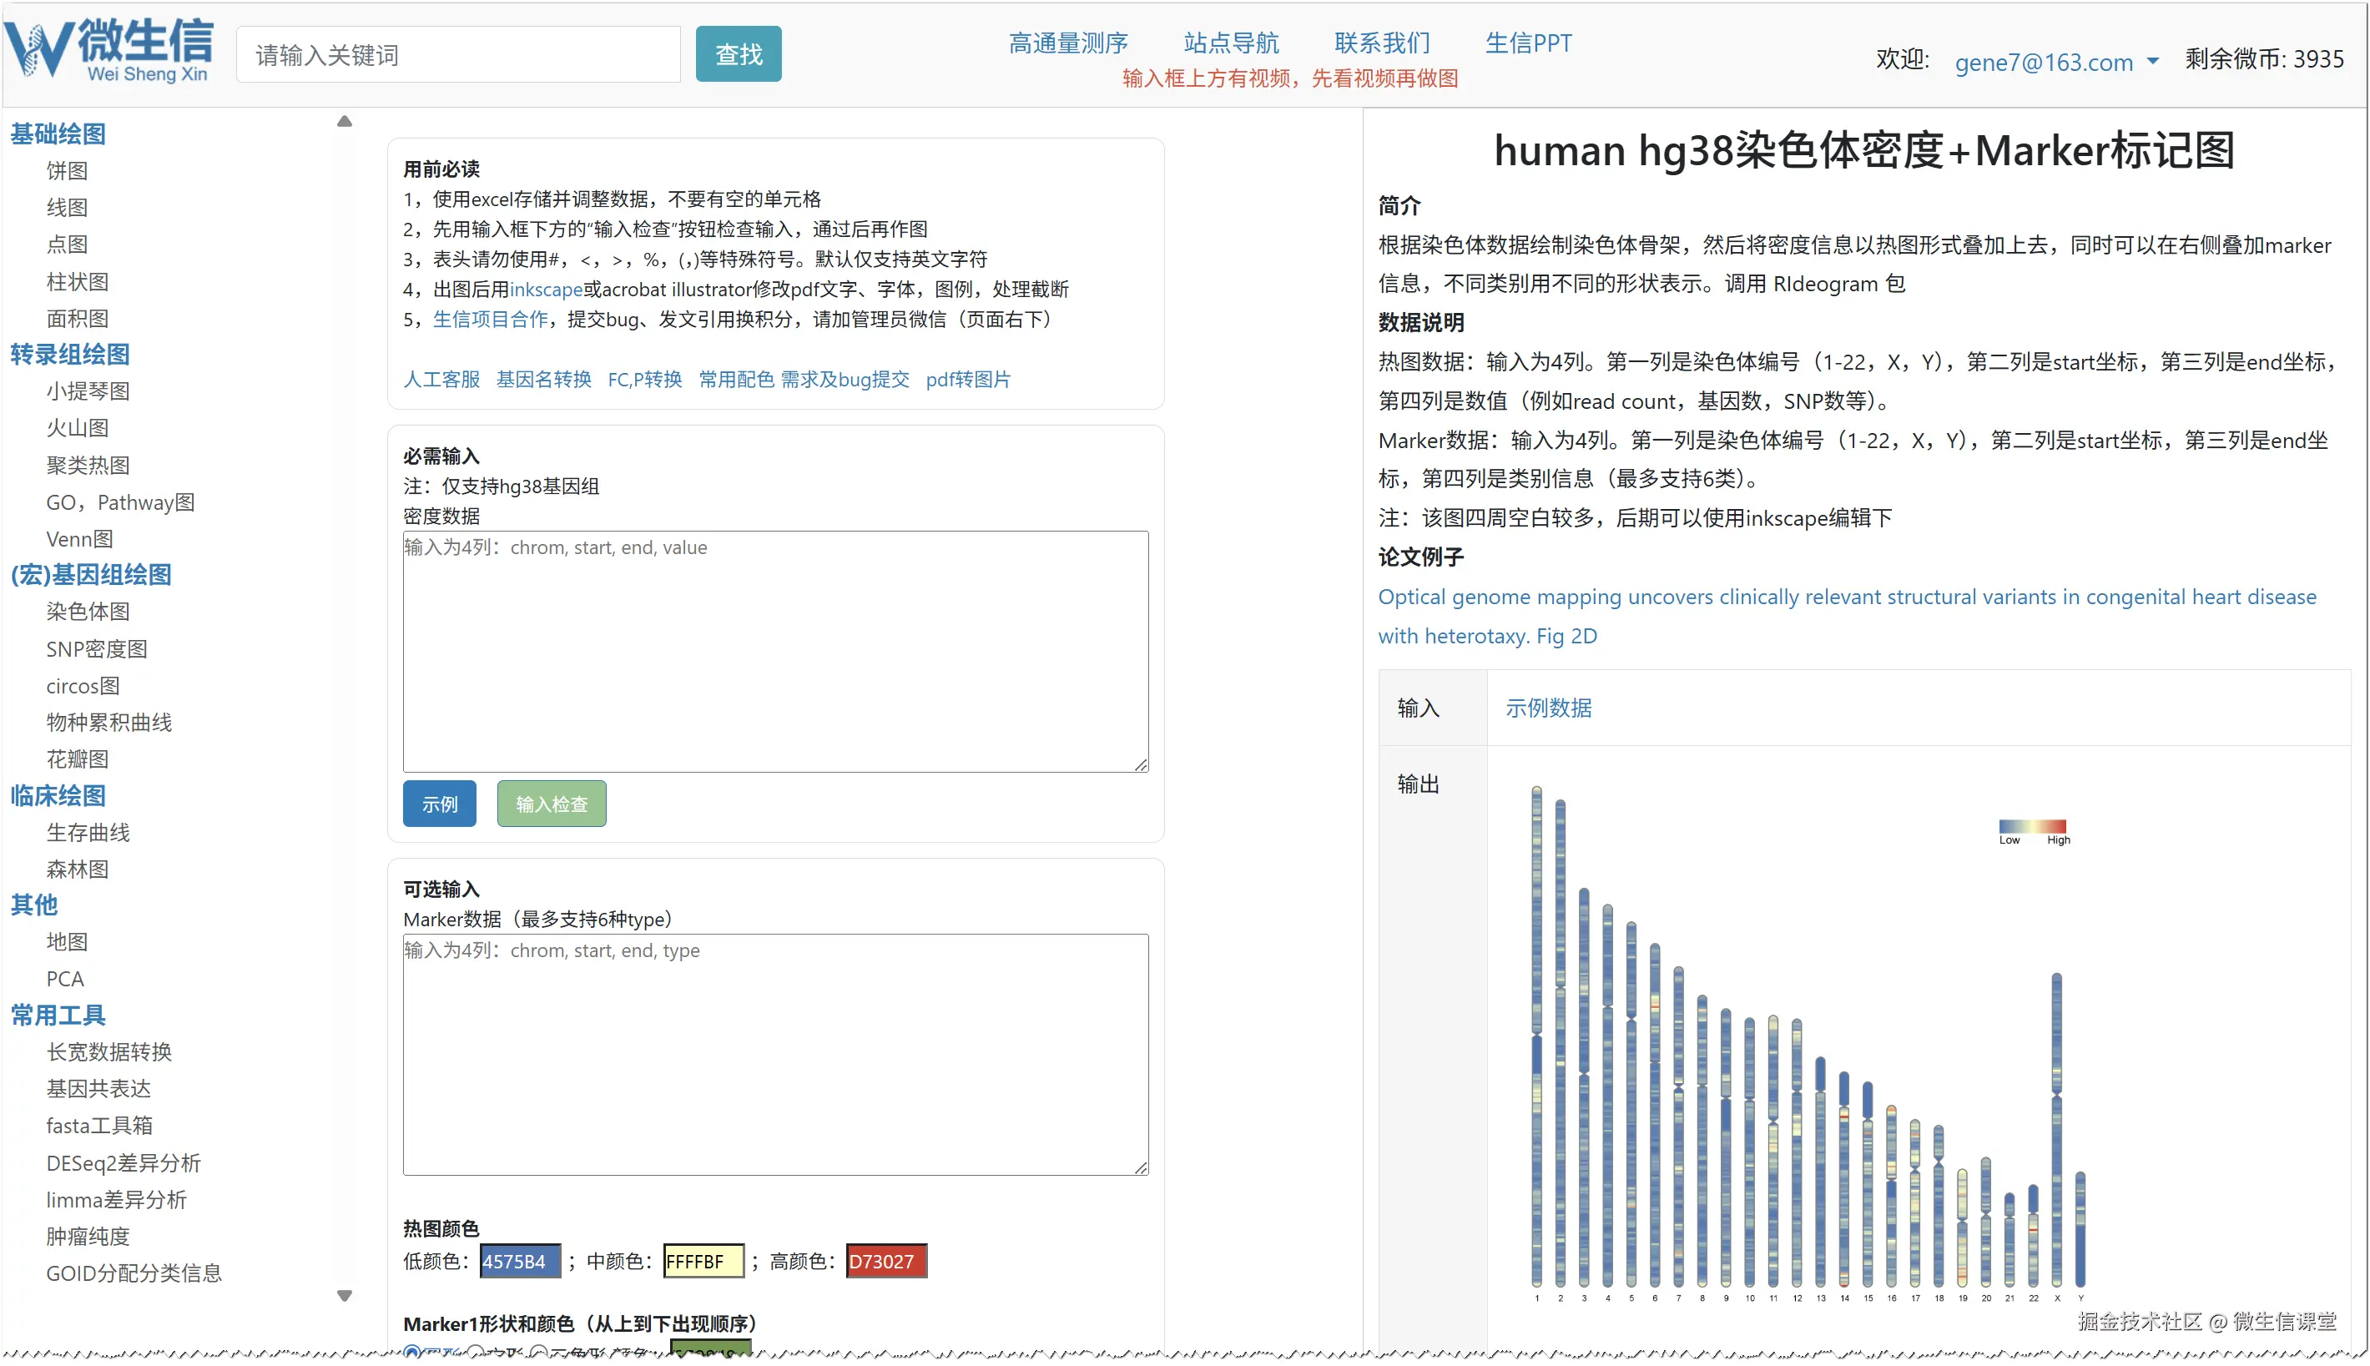2370x1366 pixels.
Task: Open the 生信PPT navigation item
Action: tap(1527, 43)
